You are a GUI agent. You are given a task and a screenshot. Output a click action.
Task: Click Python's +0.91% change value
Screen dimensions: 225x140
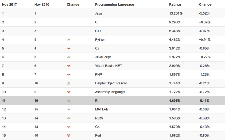[x=204, y=40]
